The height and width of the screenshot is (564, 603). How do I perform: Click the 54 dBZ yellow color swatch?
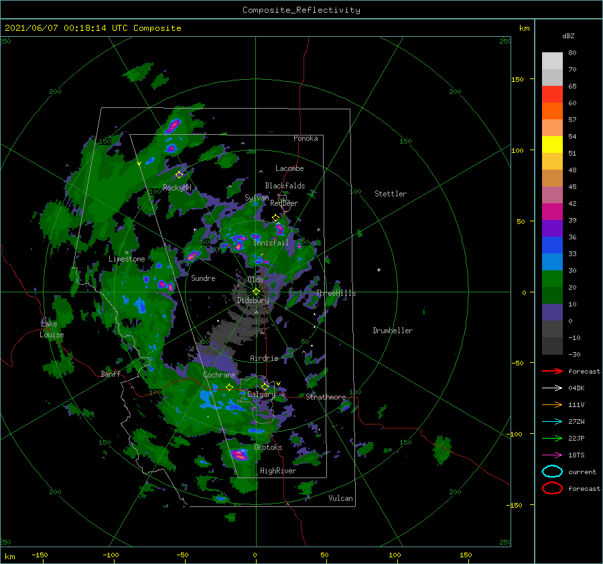552,144
